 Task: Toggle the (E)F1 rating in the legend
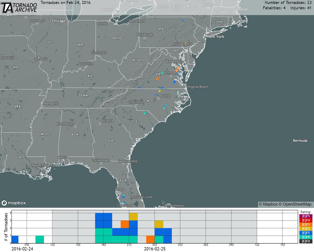pyautogui.click(x=306, y=233)
